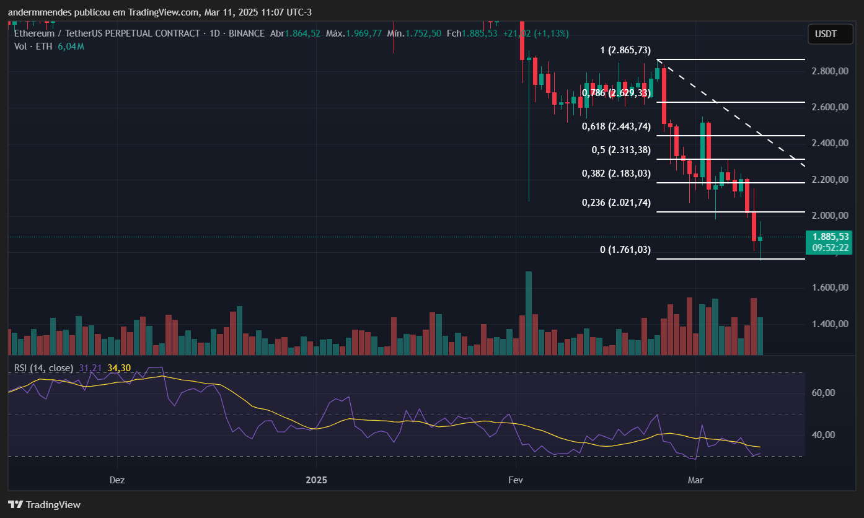
Task: Click the high price value 1.969,77
Action: (x=363, y=33)
